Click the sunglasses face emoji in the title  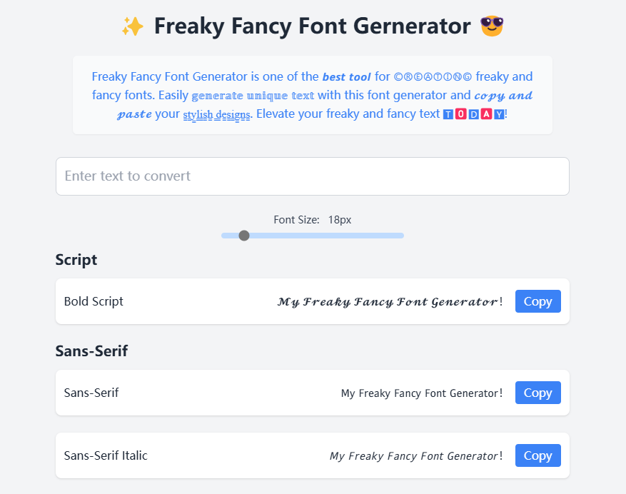pos(492,26)
